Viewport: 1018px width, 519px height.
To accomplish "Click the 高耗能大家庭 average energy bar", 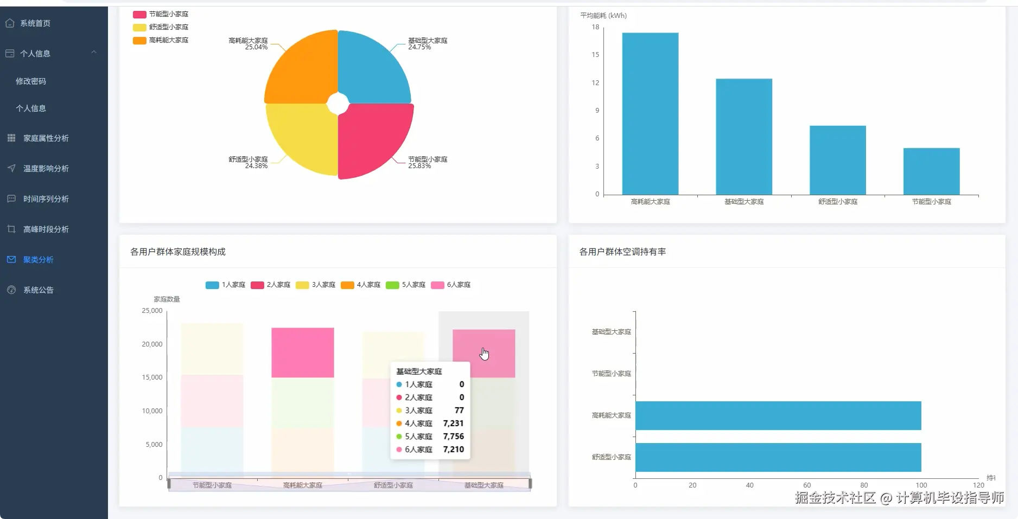I will (x=650, y=114).
